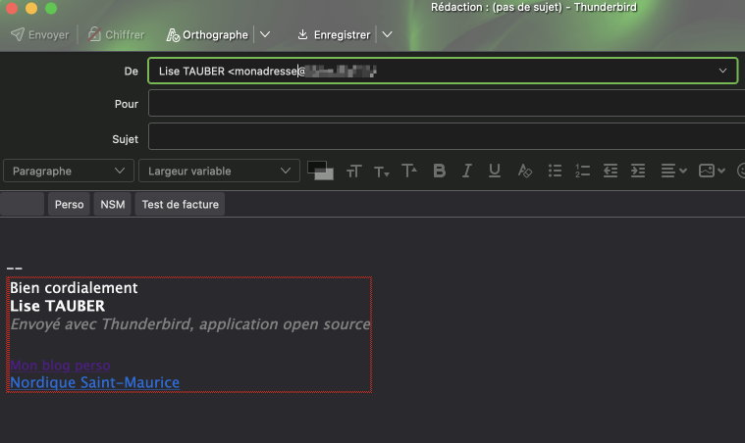This screenshot has height=443, width=745.
Task: Apply numbered list
Action: point(582,171)
